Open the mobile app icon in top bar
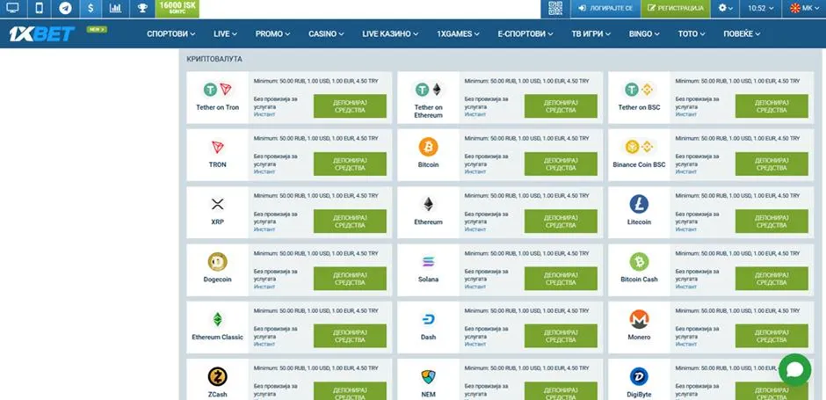The image size is (826, 400). coord(39,9)
